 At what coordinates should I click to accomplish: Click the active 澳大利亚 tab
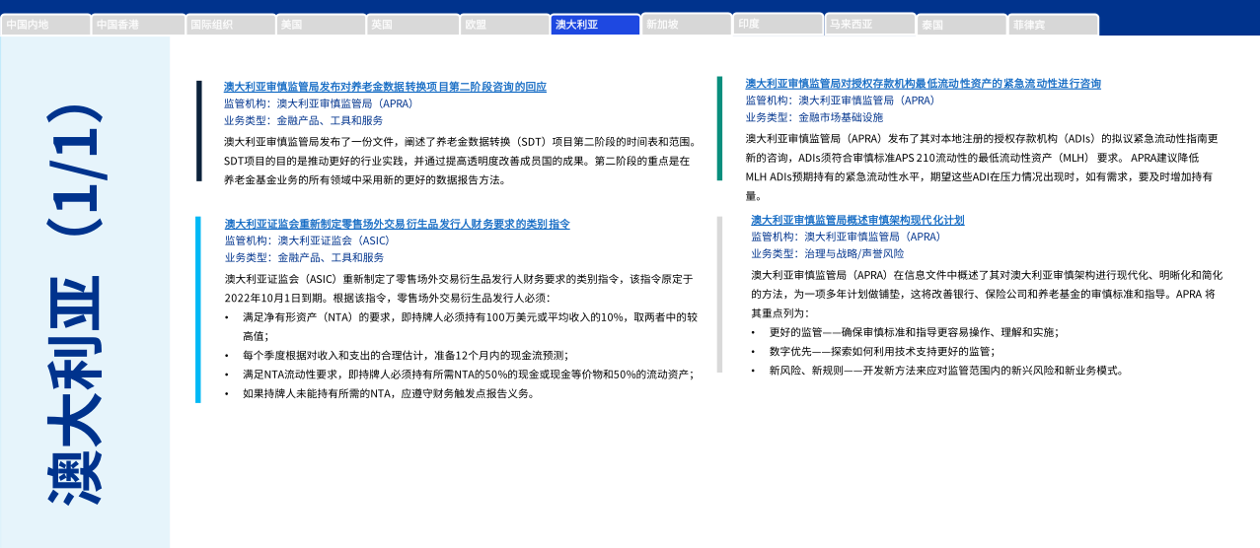pyautogui.click(x=596, y=25)
